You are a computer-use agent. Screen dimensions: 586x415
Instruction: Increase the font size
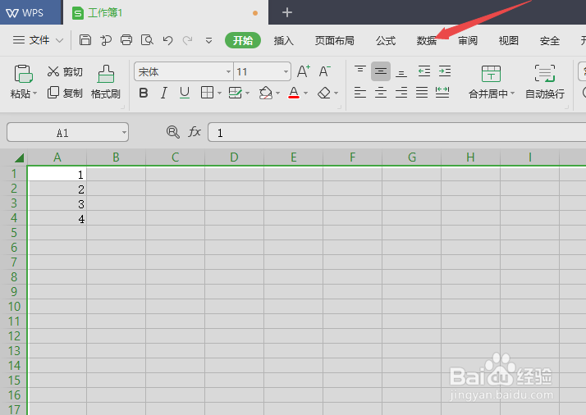coord(304,71)
